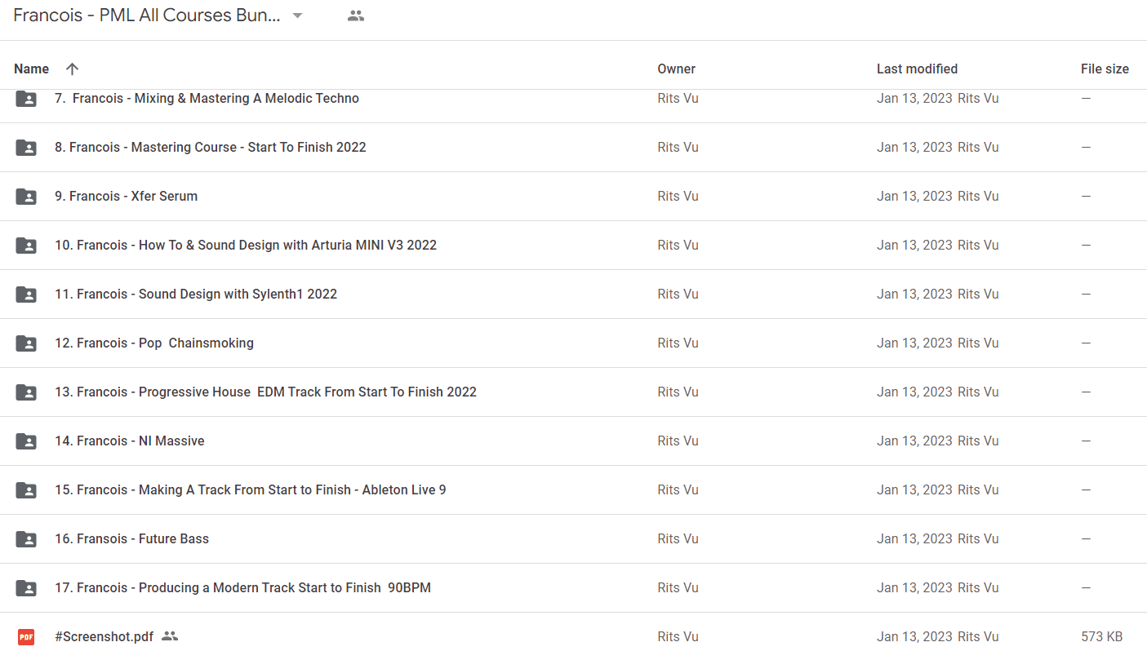Select '14. Francois - NI Massive' folder name

point(130,441)
